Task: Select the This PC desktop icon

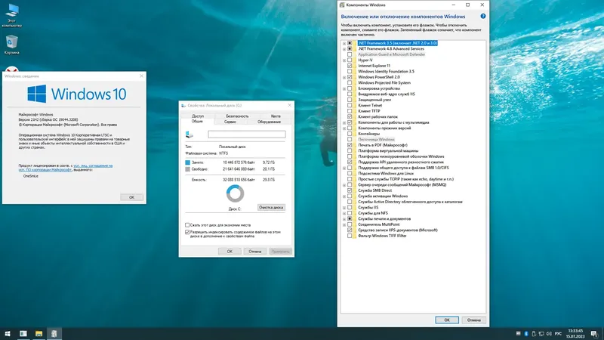Action: coord(11,15)
